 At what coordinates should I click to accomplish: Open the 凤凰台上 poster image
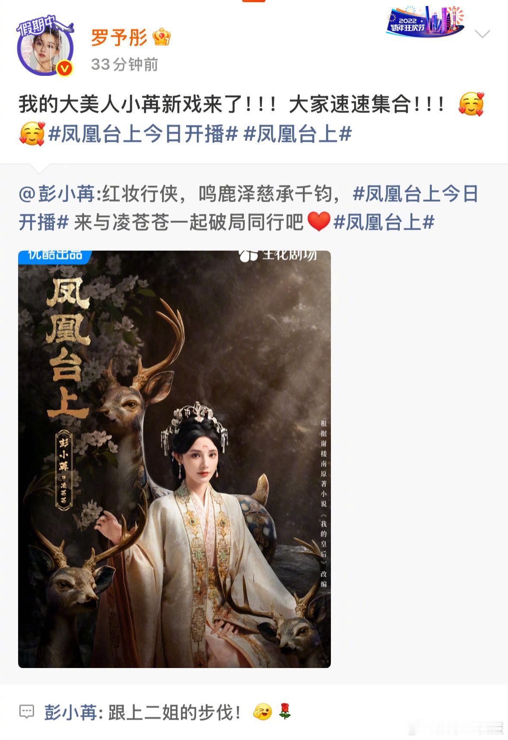click(x=175, y=459)
